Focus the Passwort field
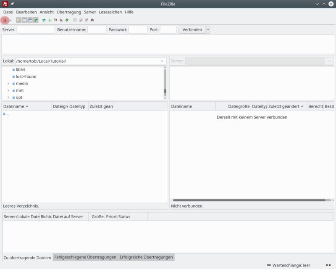 [138, 29]
